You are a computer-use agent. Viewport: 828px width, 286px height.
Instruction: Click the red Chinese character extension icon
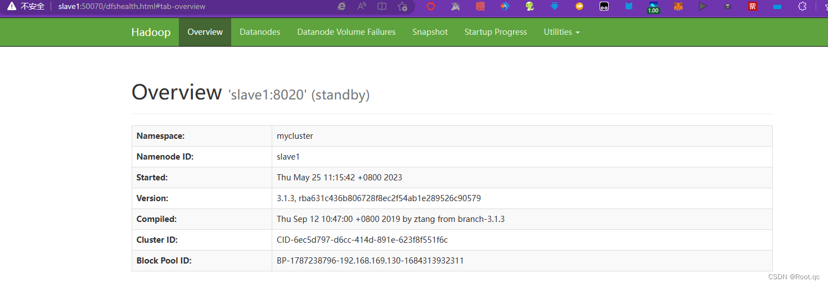click(x=480, y=7)
